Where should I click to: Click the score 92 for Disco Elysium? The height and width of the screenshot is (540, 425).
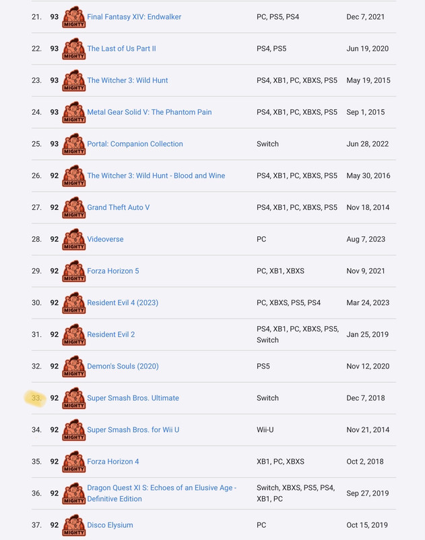click(x=55, y=525)
